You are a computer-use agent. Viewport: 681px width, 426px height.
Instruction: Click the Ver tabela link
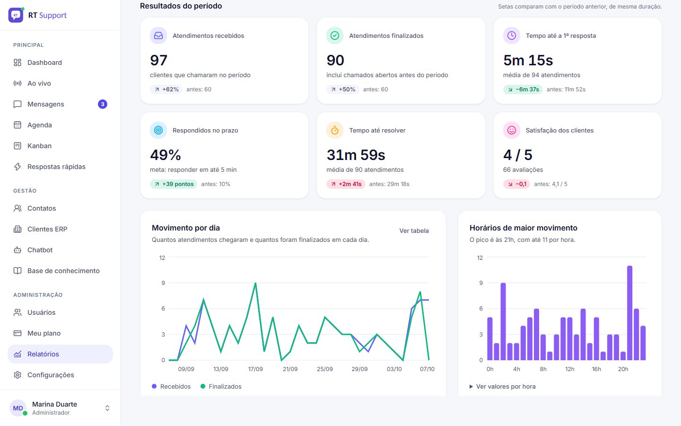(x=414, y=231)
